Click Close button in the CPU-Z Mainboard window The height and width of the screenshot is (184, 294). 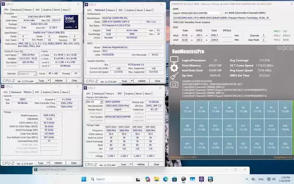[x=157, y=81]
